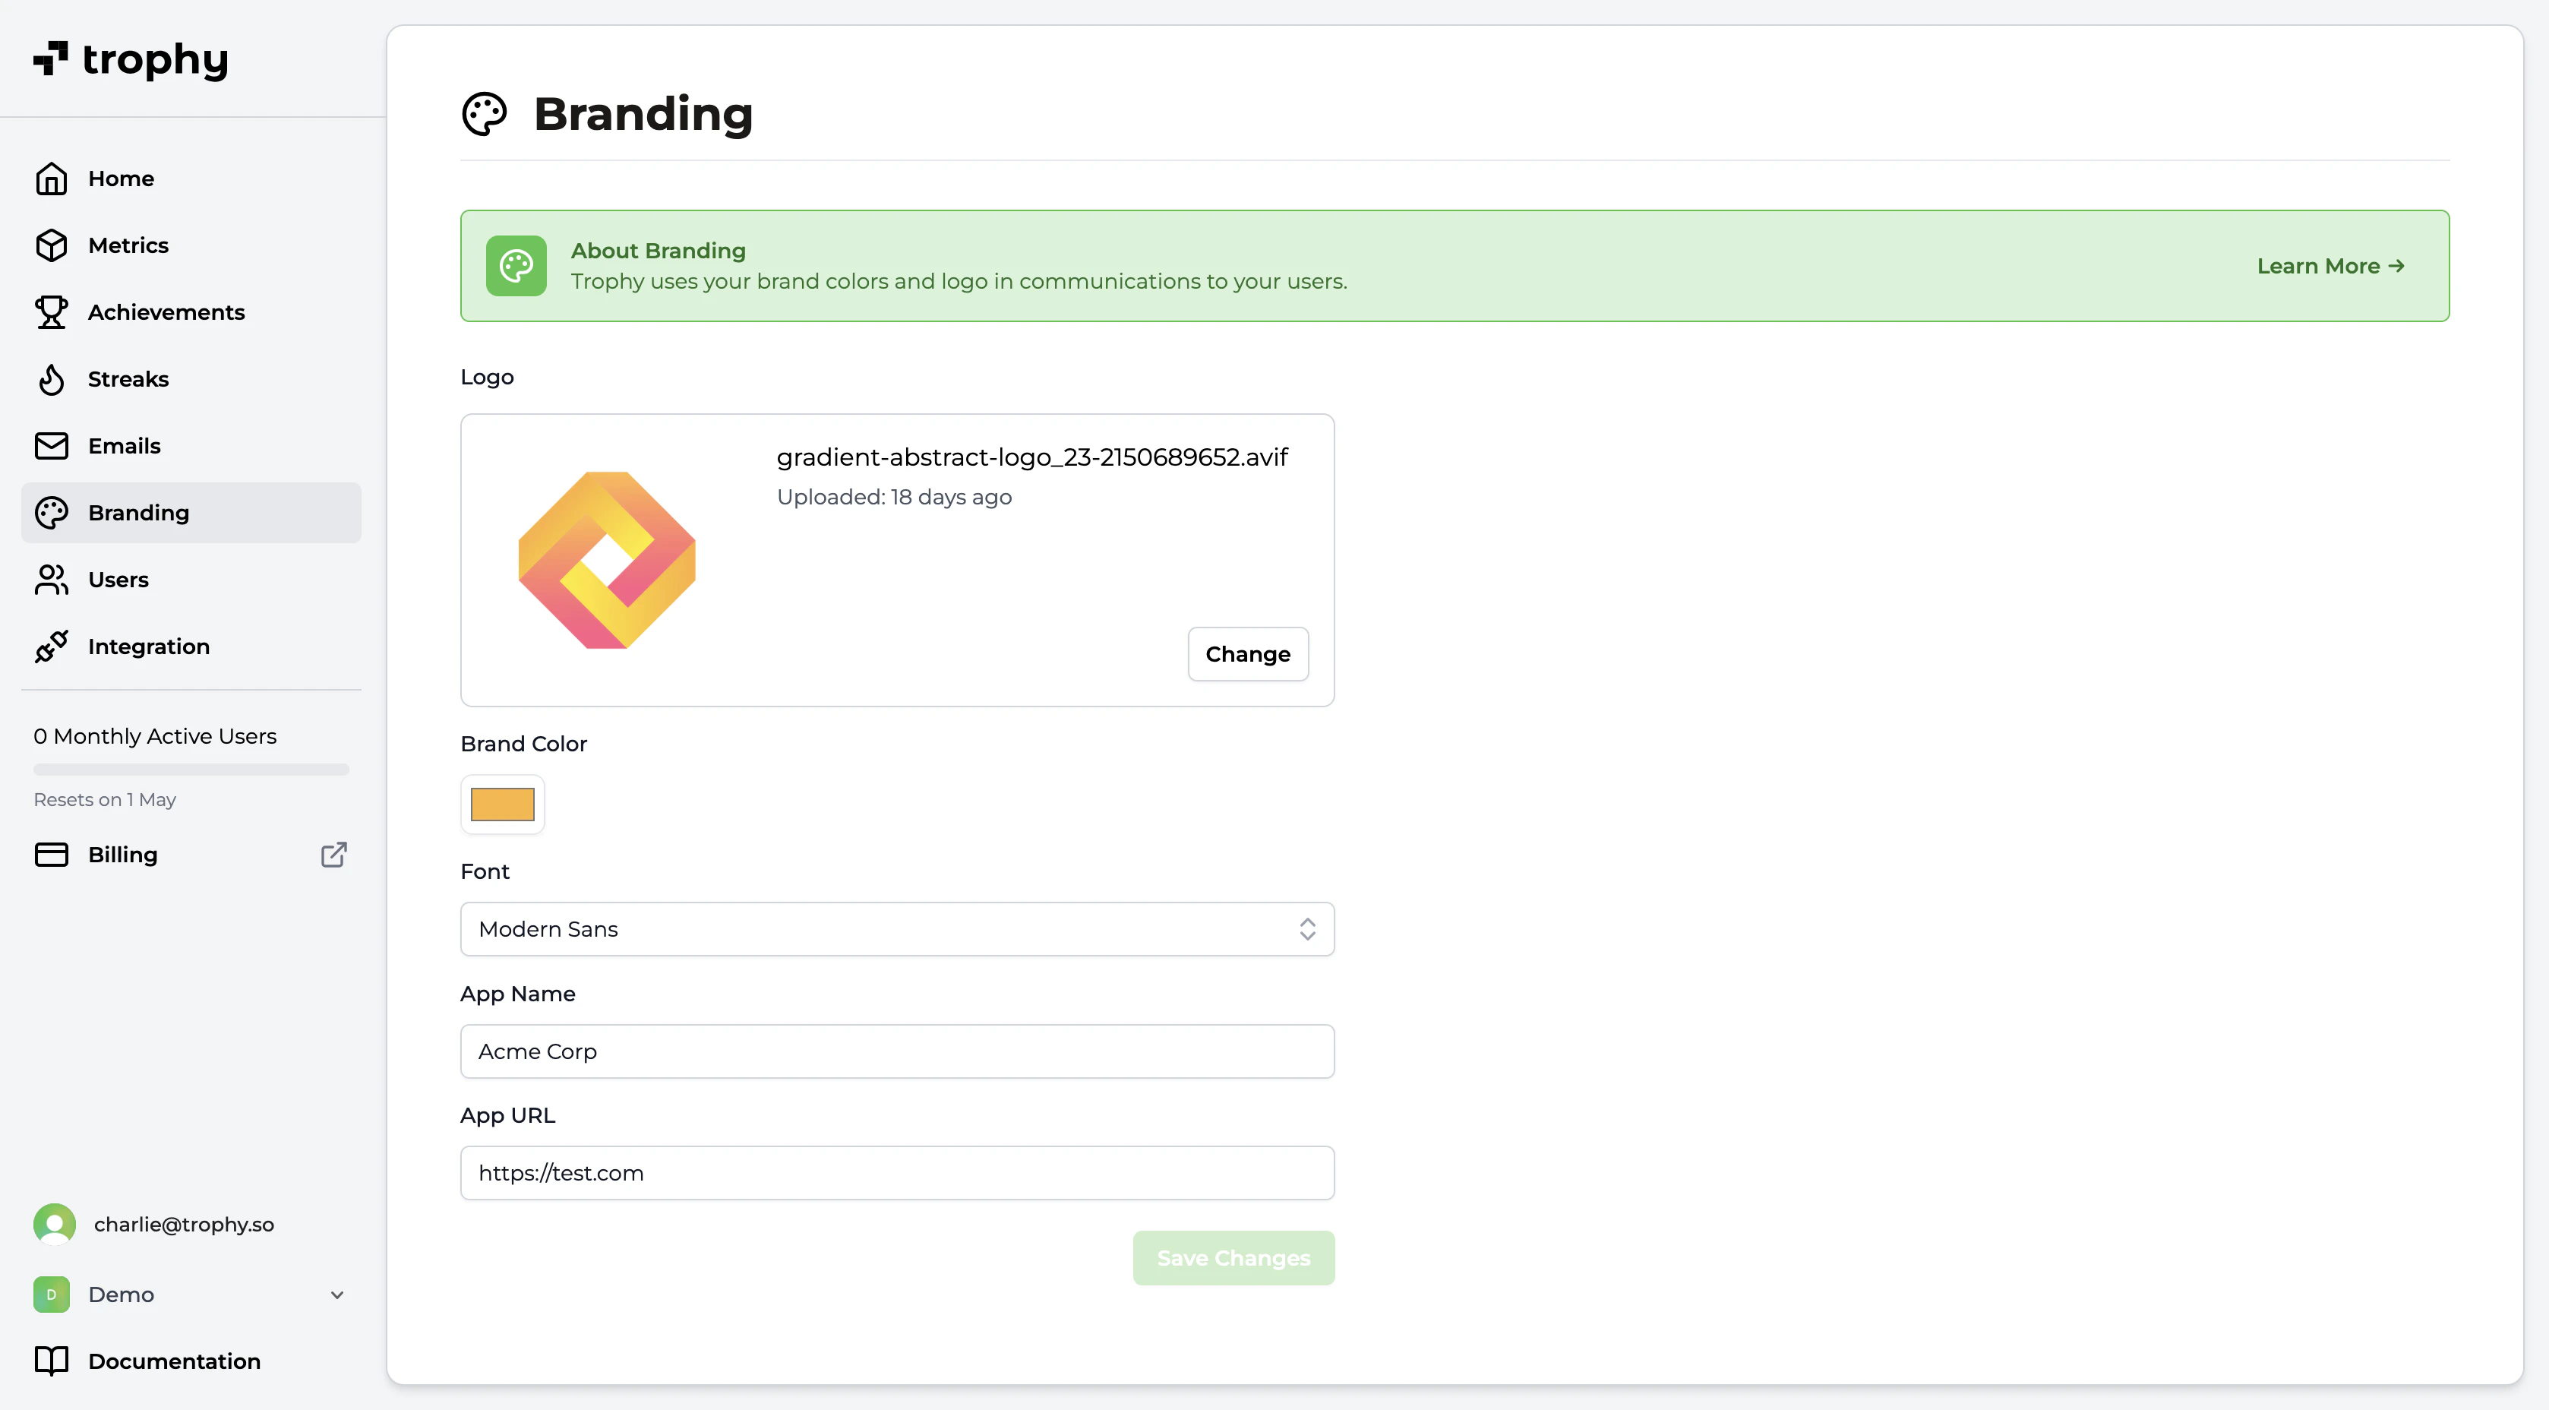This screenshot has height=1410, width=2549.
Task: Click the Home house icon in sidebar
Action: (52, 179)
